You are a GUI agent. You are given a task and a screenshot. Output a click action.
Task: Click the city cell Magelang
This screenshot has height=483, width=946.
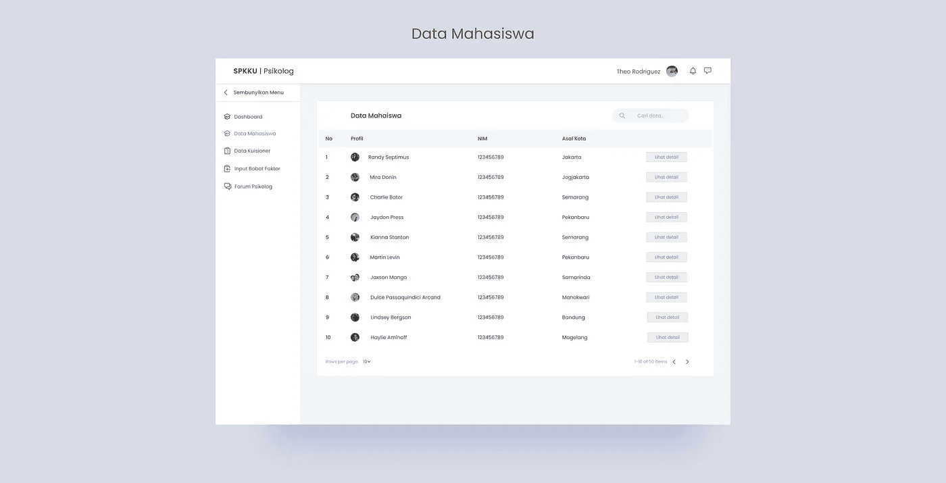pos(574,338)
